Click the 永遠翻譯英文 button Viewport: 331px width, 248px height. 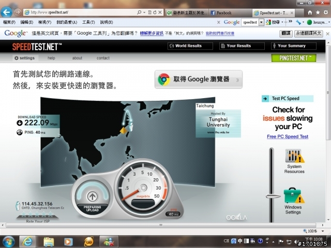click(x=308, y=33)
